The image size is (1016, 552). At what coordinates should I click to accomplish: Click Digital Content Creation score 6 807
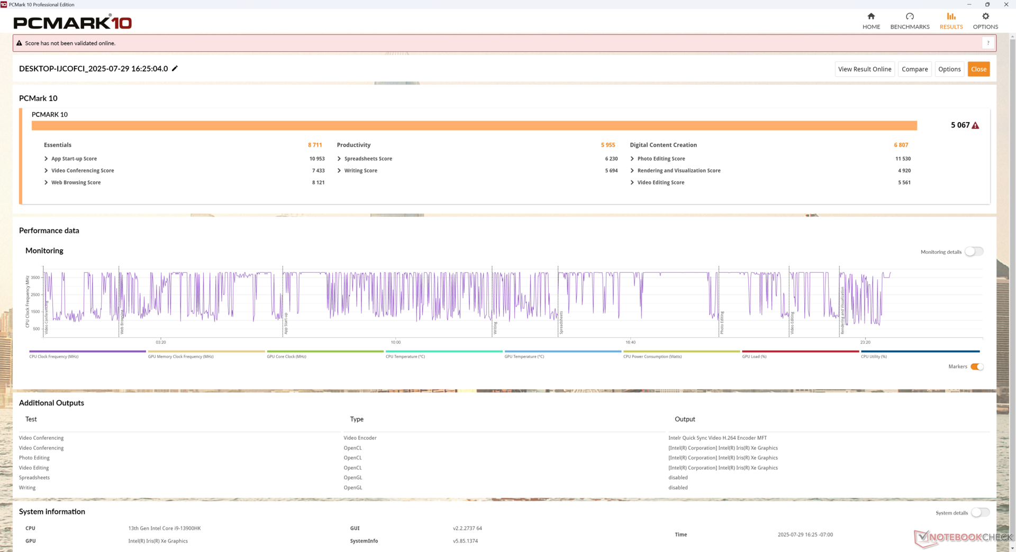point(901,145)
